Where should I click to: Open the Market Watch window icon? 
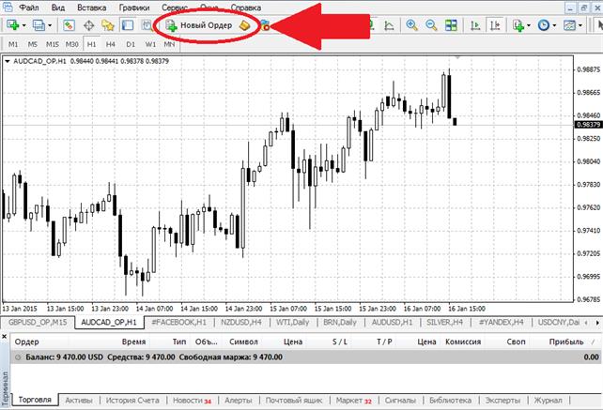[x=70, y=25]
